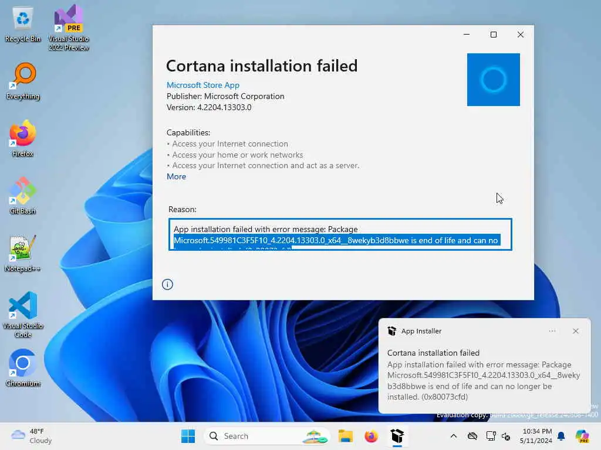The height and width of the screenshot is (450, 601).
Task: Select the Visual Studio Code shortcut
Action: tap(23, 315)
